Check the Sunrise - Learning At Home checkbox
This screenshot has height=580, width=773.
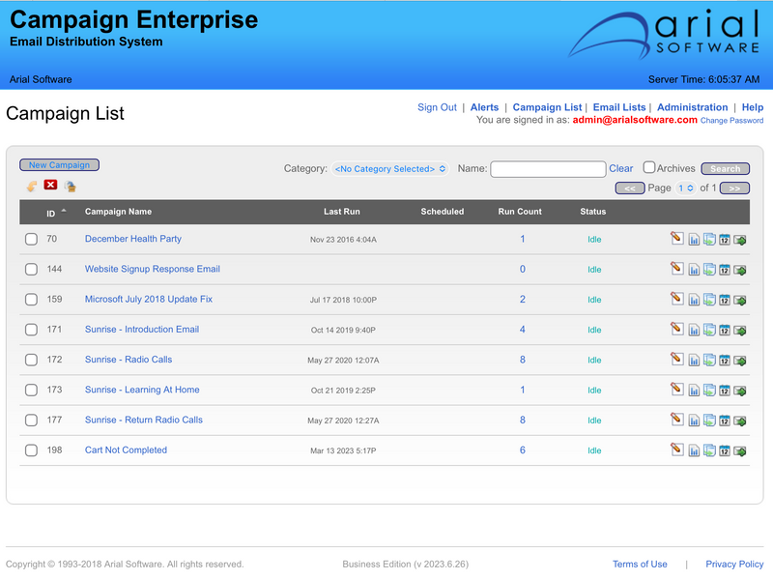(31, 391)
